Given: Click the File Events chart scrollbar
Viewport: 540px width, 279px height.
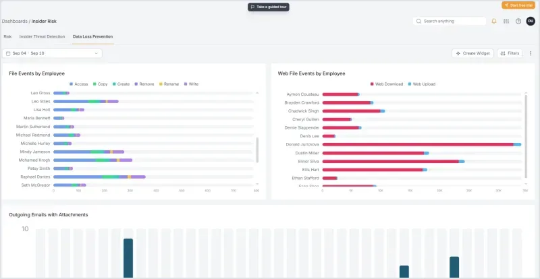Looking at the screenshot, I should point(257,150).
